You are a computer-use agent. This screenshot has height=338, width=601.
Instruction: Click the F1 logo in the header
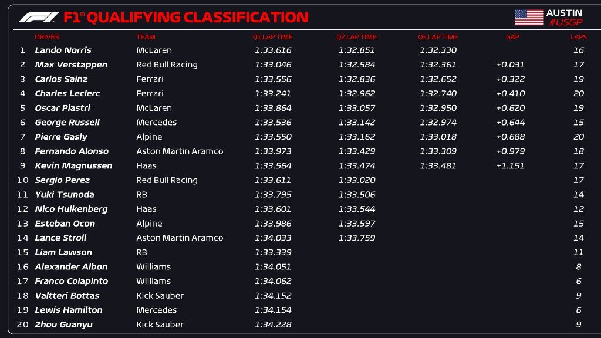[39, 18]
